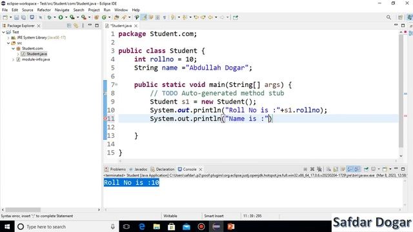The height and width of the screenshot is (232, 413).
Task: Open the New Java Class dropdown arrow
Action: pyautogui.click(x=109, y=17)
